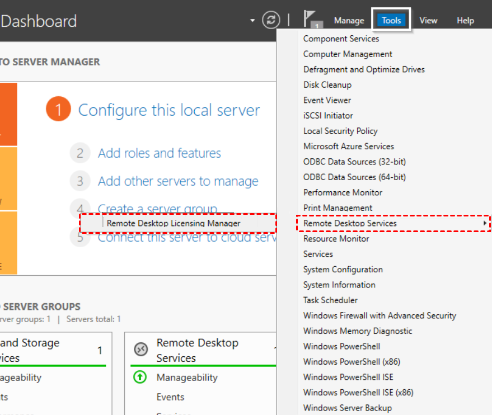Open dropdown arrow beside refresh icon
Image resolution: width=492 pixels, height=415 pixels.
click(254, 21)
